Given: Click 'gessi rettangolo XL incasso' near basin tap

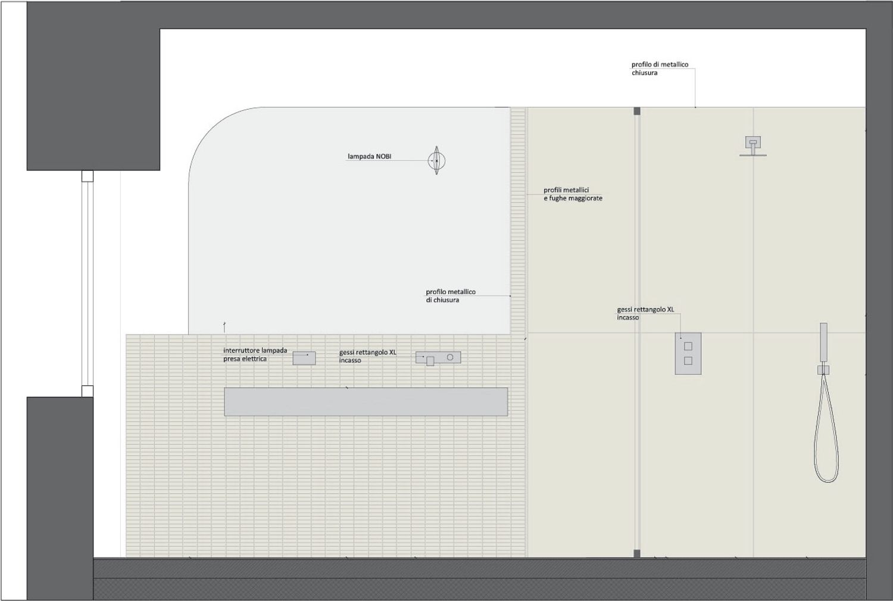Looking at the screenshot, I should point(367,356).
